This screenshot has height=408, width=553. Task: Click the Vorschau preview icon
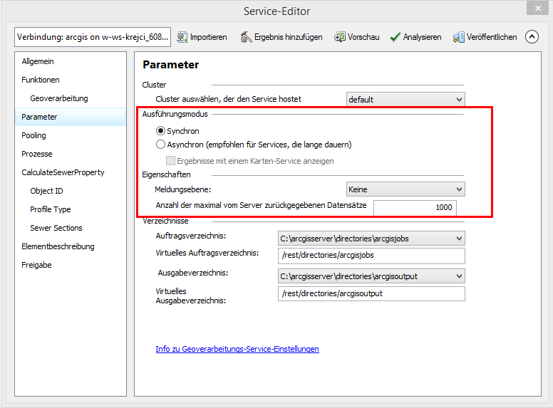click(x=340, y=37)
